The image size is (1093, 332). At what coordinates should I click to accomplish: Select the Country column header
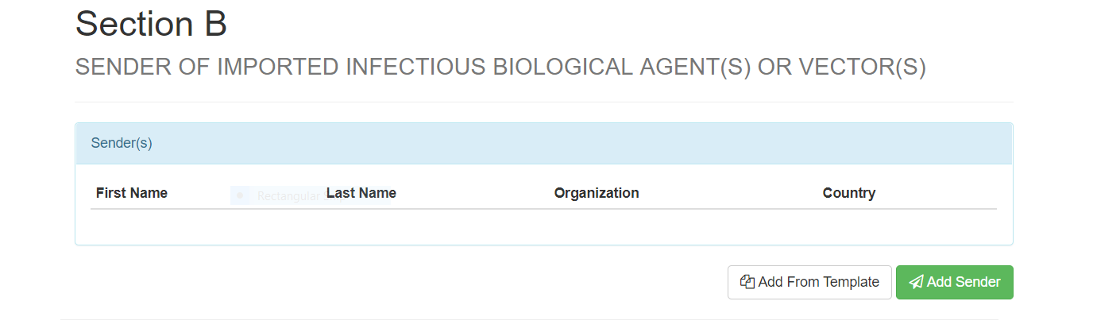click(x=848, y=193)
